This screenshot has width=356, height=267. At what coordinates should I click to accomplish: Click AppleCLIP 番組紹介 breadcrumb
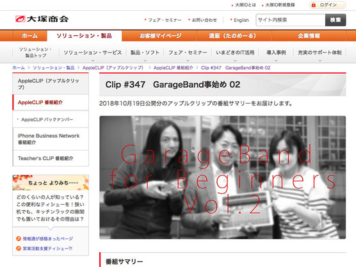tap(174, 68)
